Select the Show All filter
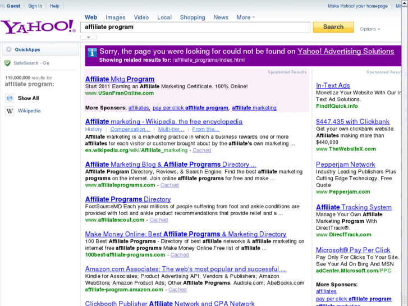408x306 pixels. (x=29, y=98)
